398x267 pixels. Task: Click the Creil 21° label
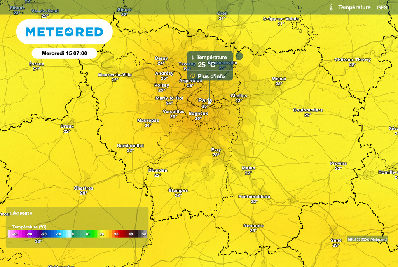222,16
